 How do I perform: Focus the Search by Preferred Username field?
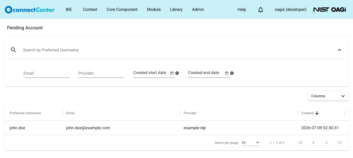tap(176, 50)
